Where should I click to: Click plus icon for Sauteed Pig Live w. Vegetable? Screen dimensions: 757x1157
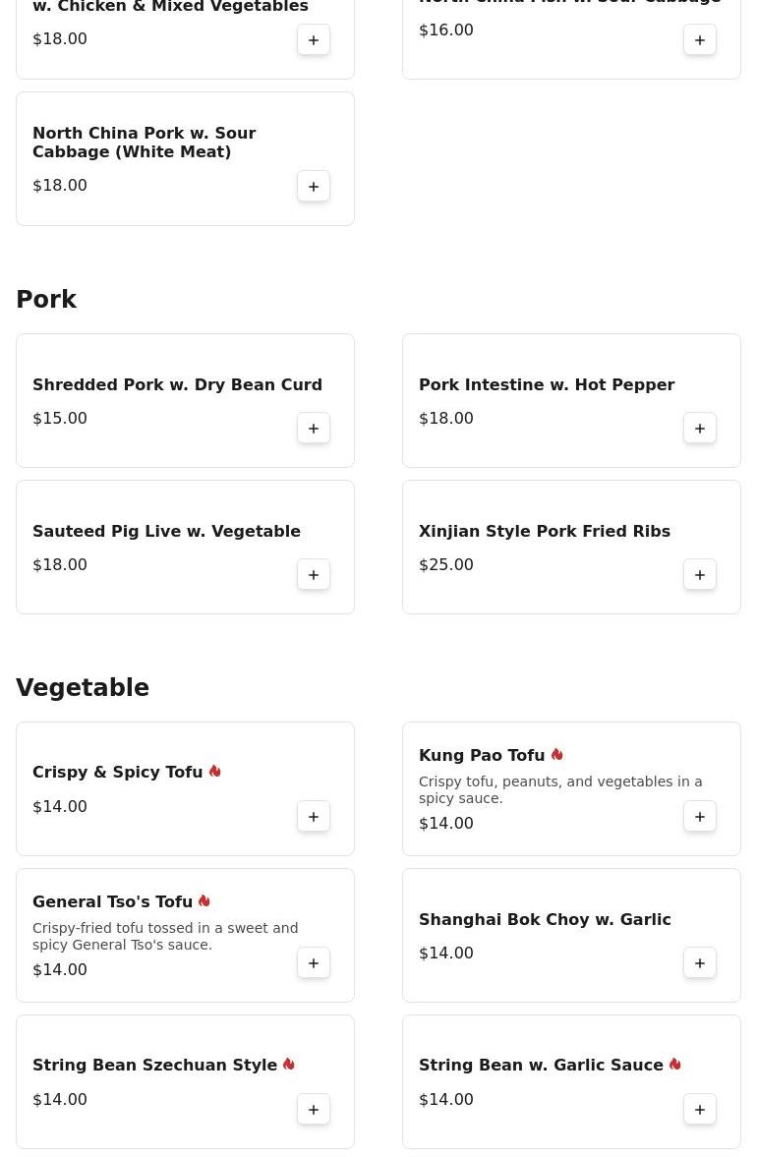click(314, 575)
